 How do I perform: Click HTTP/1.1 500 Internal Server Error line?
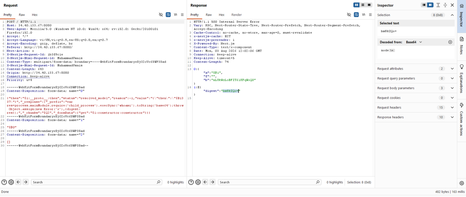[x=226, y=22]
